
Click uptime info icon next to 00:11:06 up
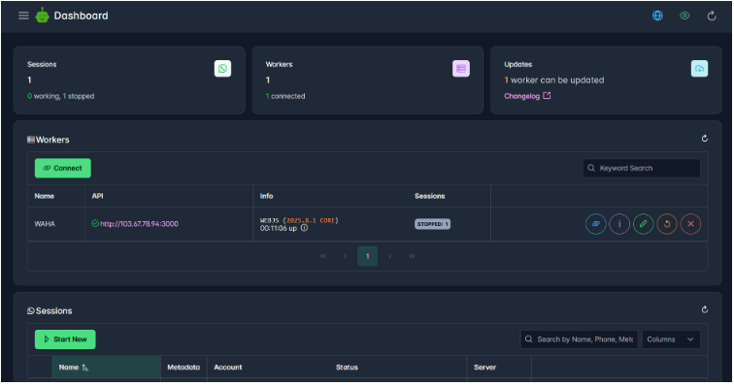coord(304,228)
